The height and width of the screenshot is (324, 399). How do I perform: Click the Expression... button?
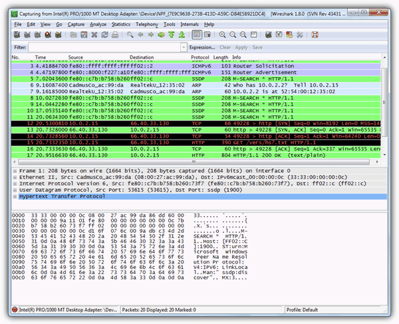click(x=202, y=47)
